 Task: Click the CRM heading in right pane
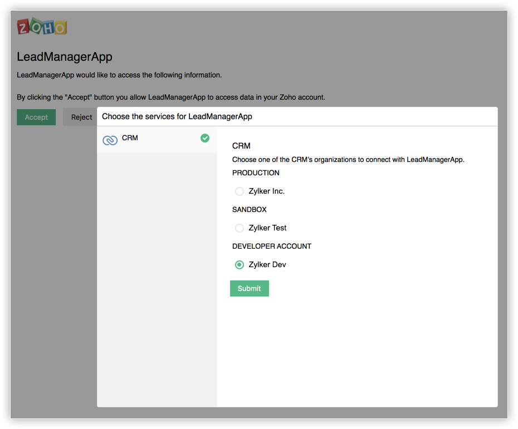(241, 146)
